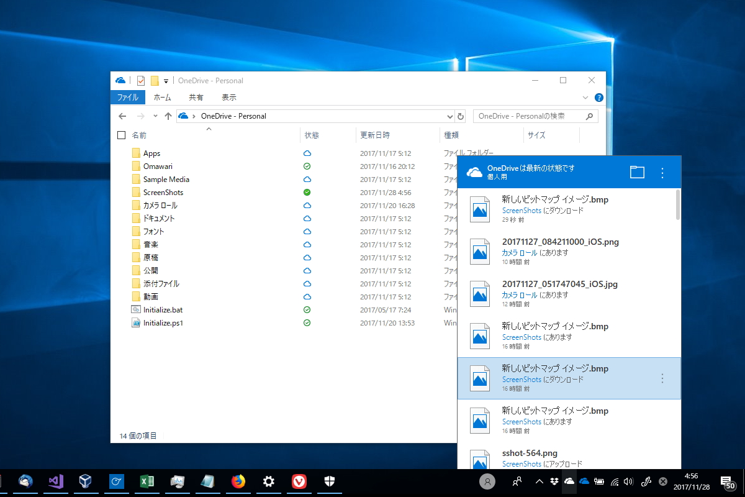The height and width of the screenshot is (497, 745).
Task: Open the address bar dropdown arrow
Action: click(x=449, y=116)
